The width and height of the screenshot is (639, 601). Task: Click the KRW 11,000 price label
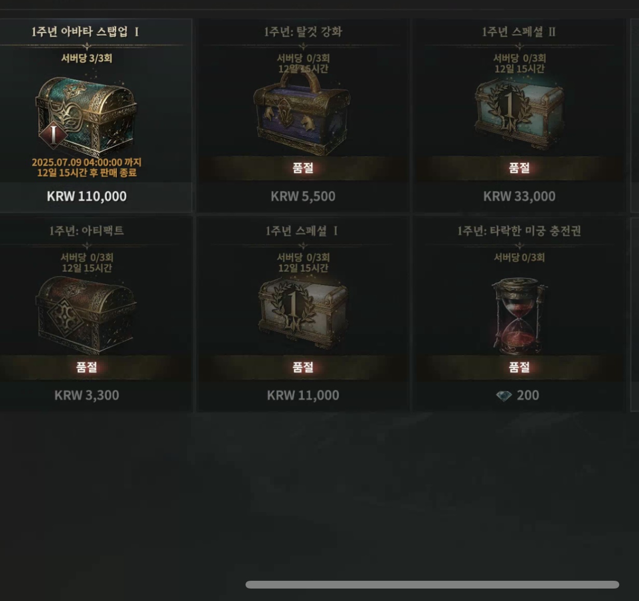303,395
